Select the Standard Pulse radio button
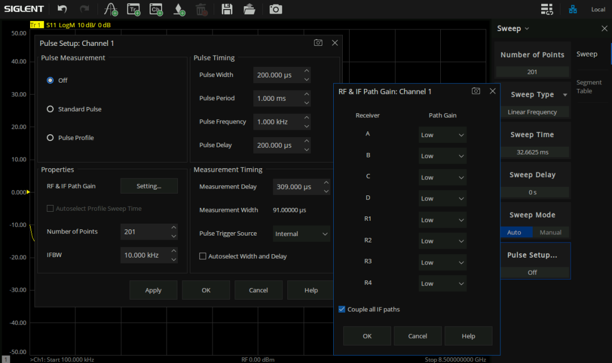The height and width of the screenshot is (363, 612). click(x=50, y=109)
